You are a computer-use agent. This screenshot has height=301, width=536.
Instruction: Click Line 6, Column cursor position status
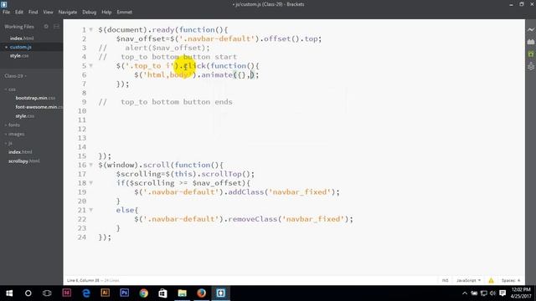(x=83, y=281)
